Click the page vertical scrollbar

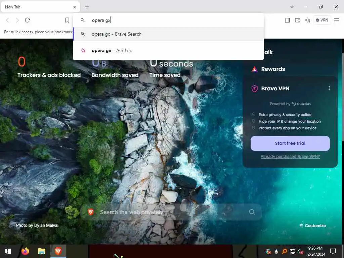tap(343, 98)
